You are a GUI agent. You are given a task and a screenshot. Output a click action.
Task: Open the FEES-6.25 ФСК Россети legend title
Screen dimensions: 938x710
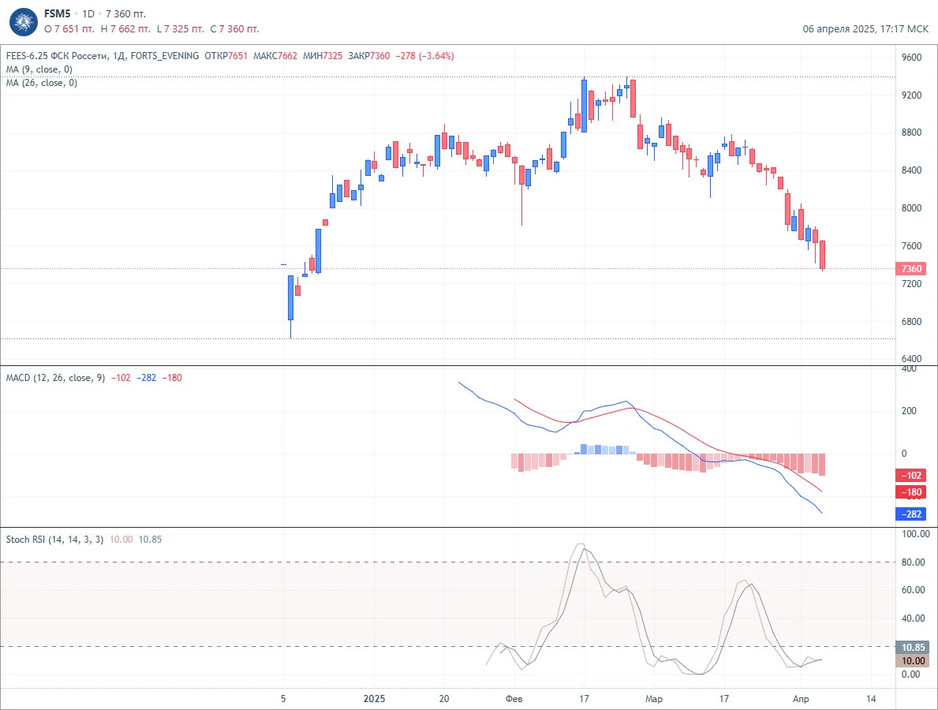point(65,56)
